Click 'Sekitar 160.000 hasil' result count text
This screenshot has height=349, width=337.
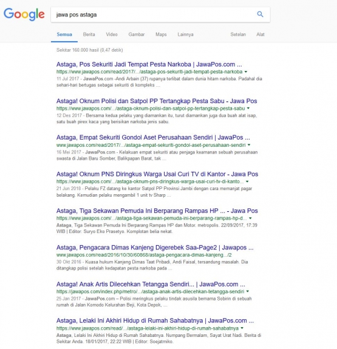pos(89,50)
